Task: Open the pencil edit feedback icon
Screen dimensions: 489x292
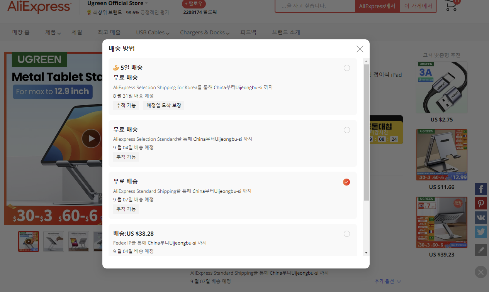Action: tap(481, 250)
